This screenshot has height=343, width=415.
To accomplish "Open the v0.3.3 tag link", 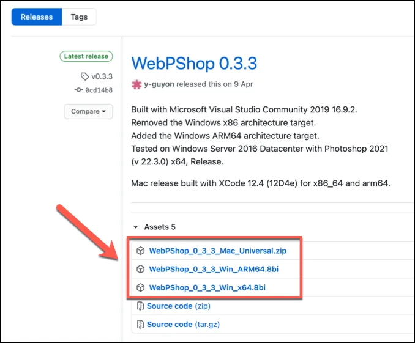I will pyautogui.click(x=100, y=76).
